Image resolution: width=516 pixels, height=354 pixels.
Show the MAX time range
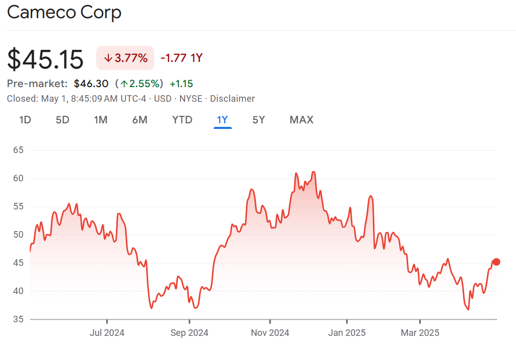tap(301, 120)
